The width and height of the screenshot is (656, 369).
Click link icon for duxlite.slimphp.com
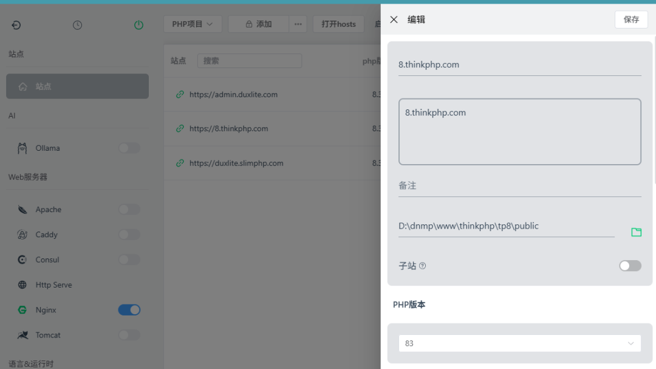pos(180,163)
